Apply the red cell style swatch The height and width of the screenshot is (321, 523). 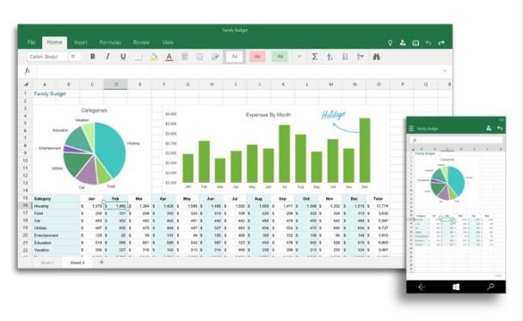257,57
